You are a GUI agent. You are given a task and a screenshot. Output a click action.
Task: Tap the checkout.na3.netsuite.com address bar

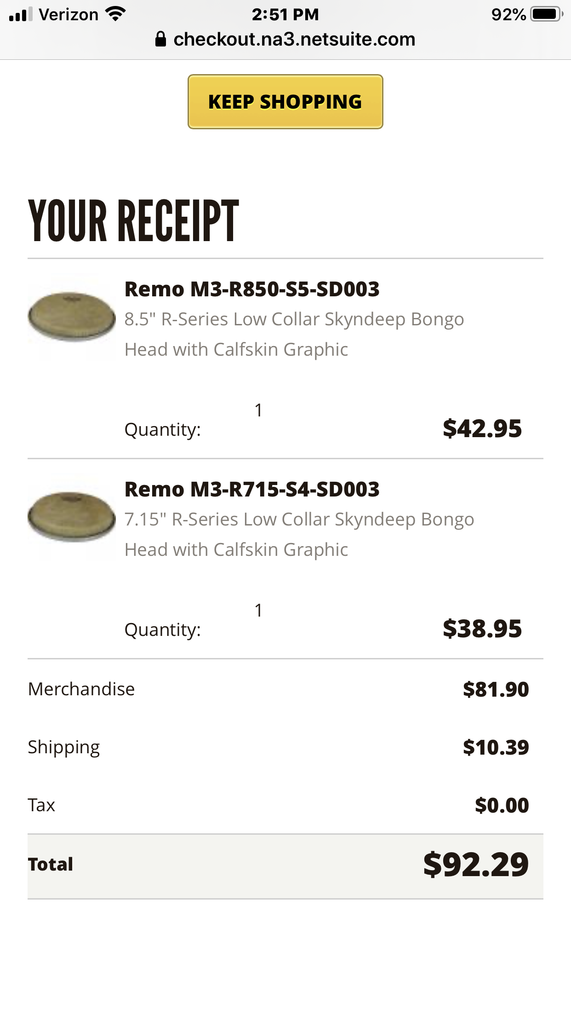[294, 40]
